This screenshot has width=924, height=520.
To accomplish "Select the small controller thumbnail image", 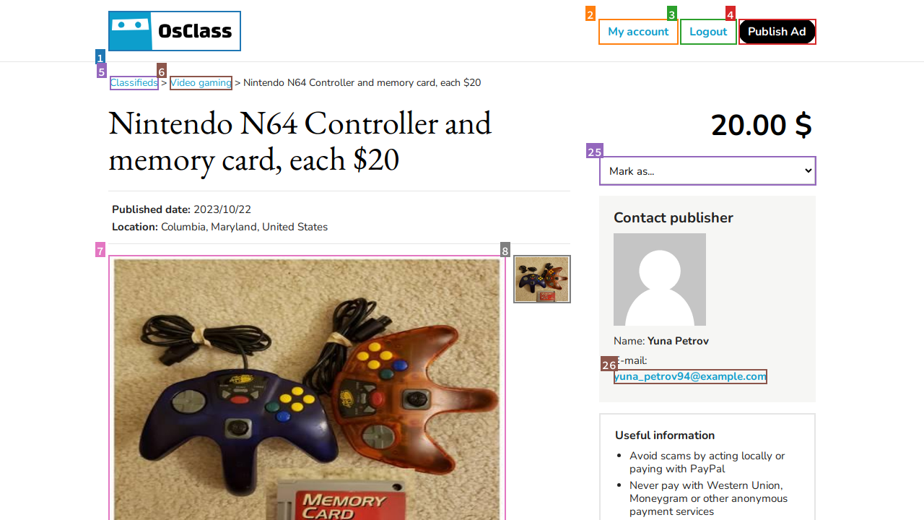I will (542, 279).
